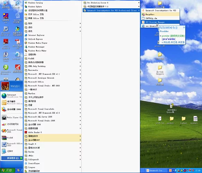Click the Outlook Express icon

[26, 39]
